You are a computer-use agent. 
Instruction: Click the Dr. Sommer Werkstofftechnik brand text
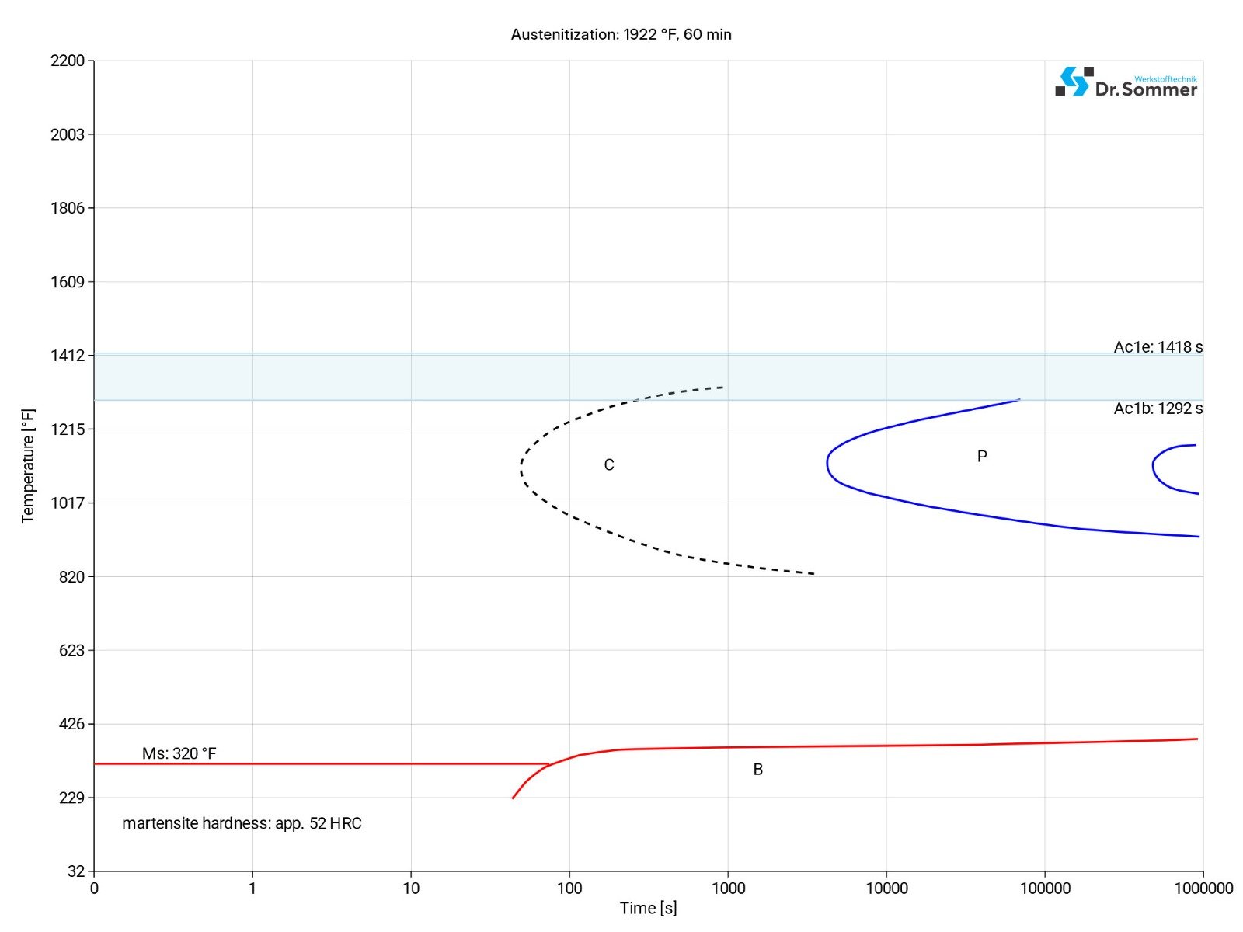(x=1146, y=88)
